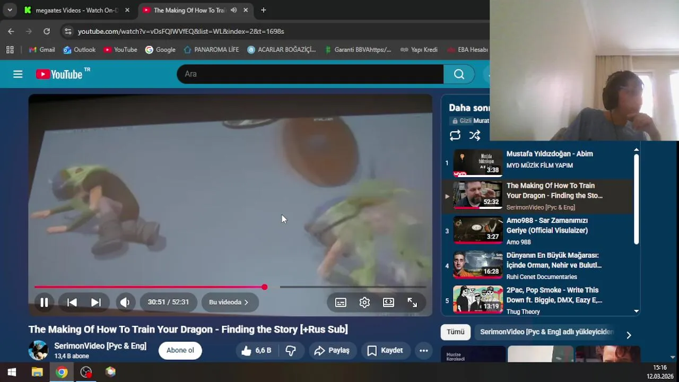679x382 pixels.
Task: Open '2Pac, Pop Smoke - Write This Down' item
Action: point(537,300)
